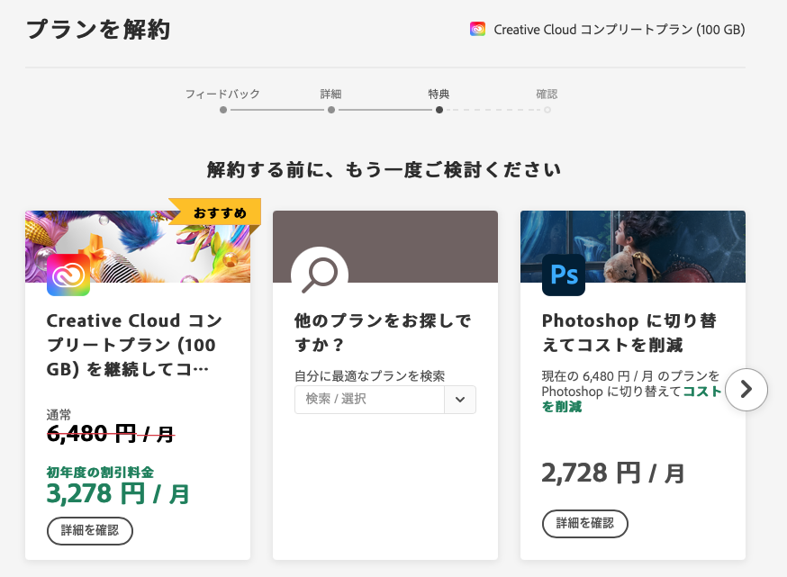The width and height of the screenshot is (787, 577).
Task: Click the Photoshop Ps icon
Action: click(564, 275)
